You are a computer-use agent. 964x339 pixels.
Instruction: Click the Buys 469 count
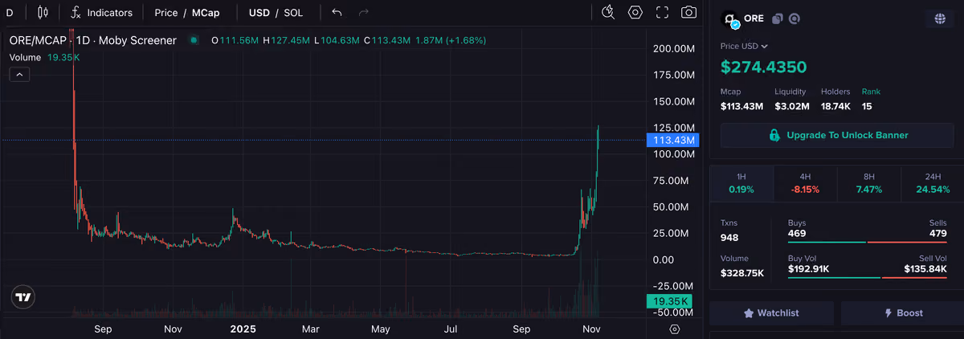pyautogui.click(x=797, y=234)
